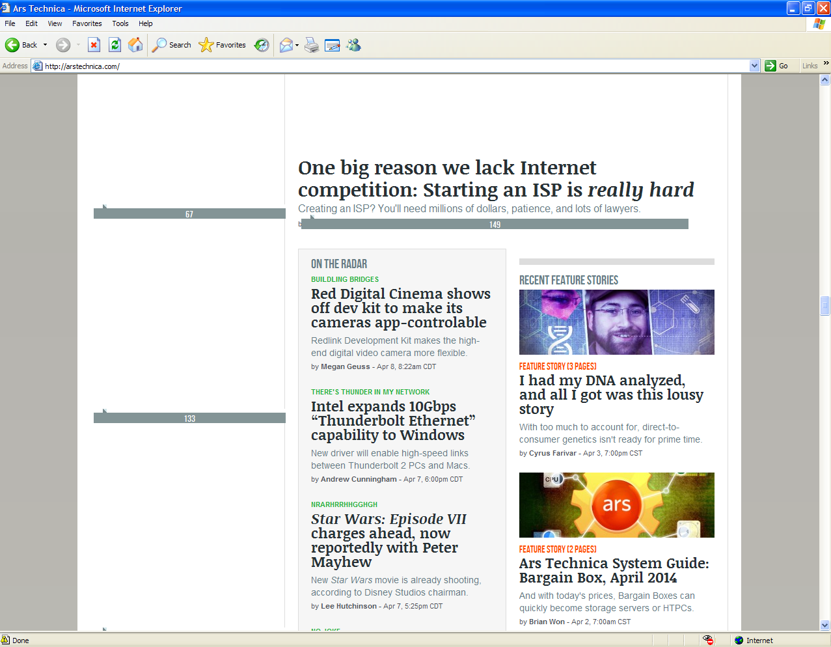Viewport: 831px width, 647px height.
Task: Stop loading the current page
Action: click(x=94, y=44)
